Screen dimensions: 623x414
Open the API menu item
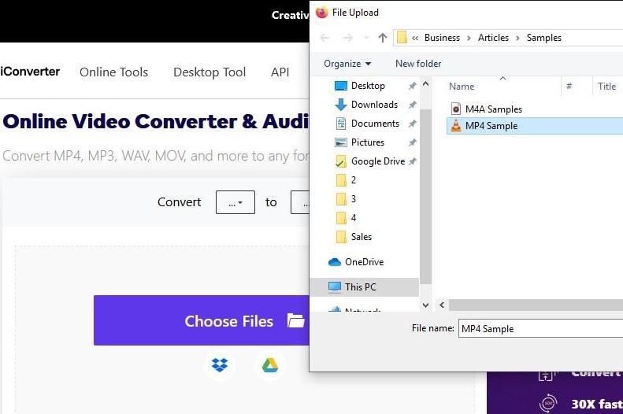280,72
